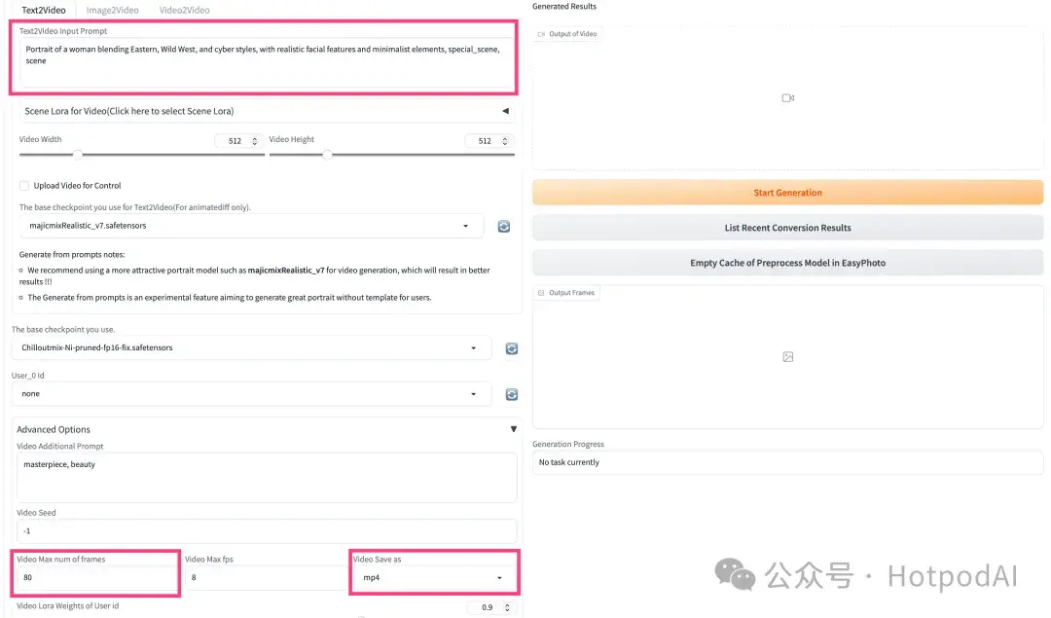1051x618 pixels.
Task: Expand the Scene Lora for Video section
Action: 505,111
